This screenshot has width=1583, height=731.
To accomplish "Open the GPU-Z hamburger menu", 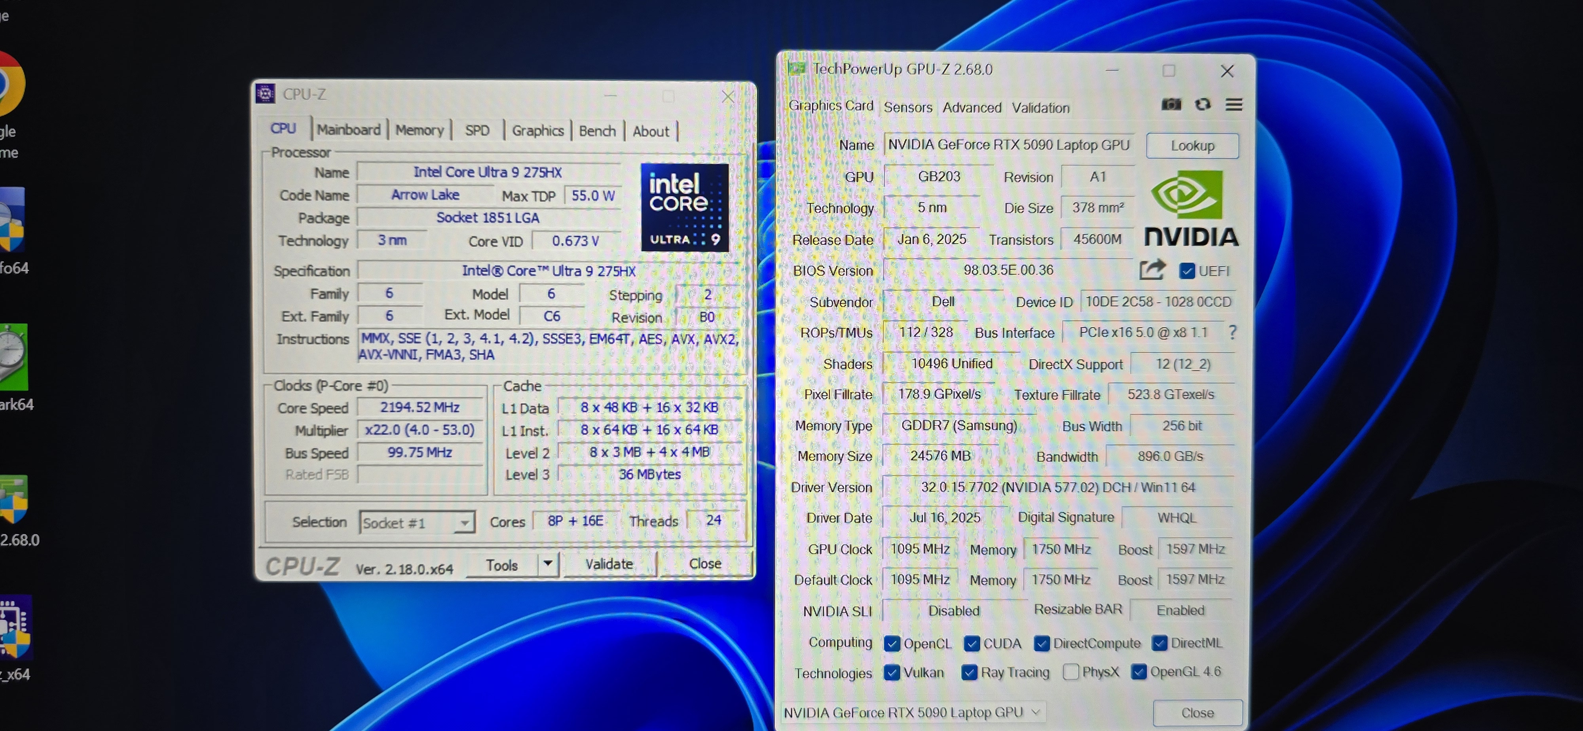I will (1234, 105).
